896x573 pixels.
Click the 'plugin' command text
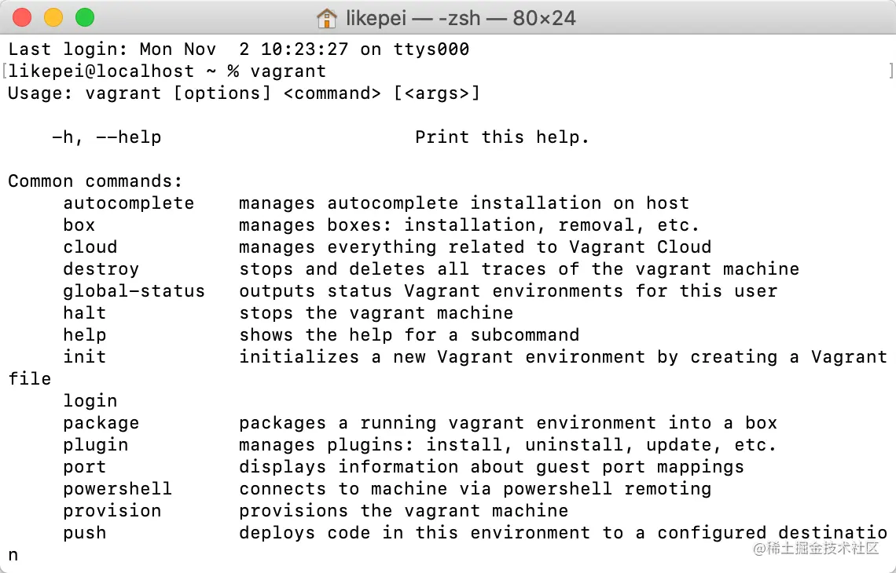[x=95, y=445]
